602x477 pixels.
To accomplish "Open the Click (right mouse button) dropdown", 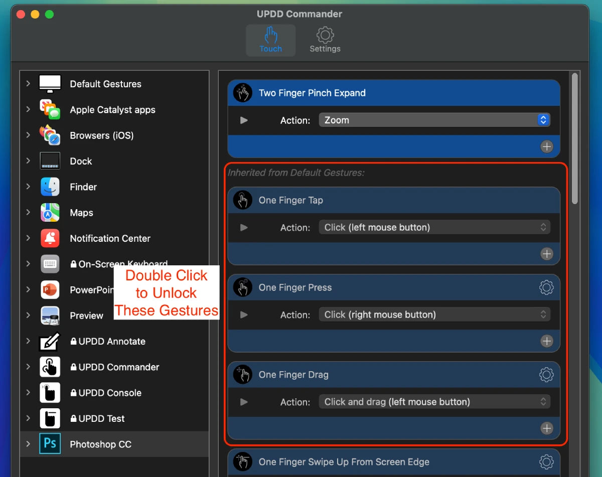I will pyautogui.click(x=434, y=314).
